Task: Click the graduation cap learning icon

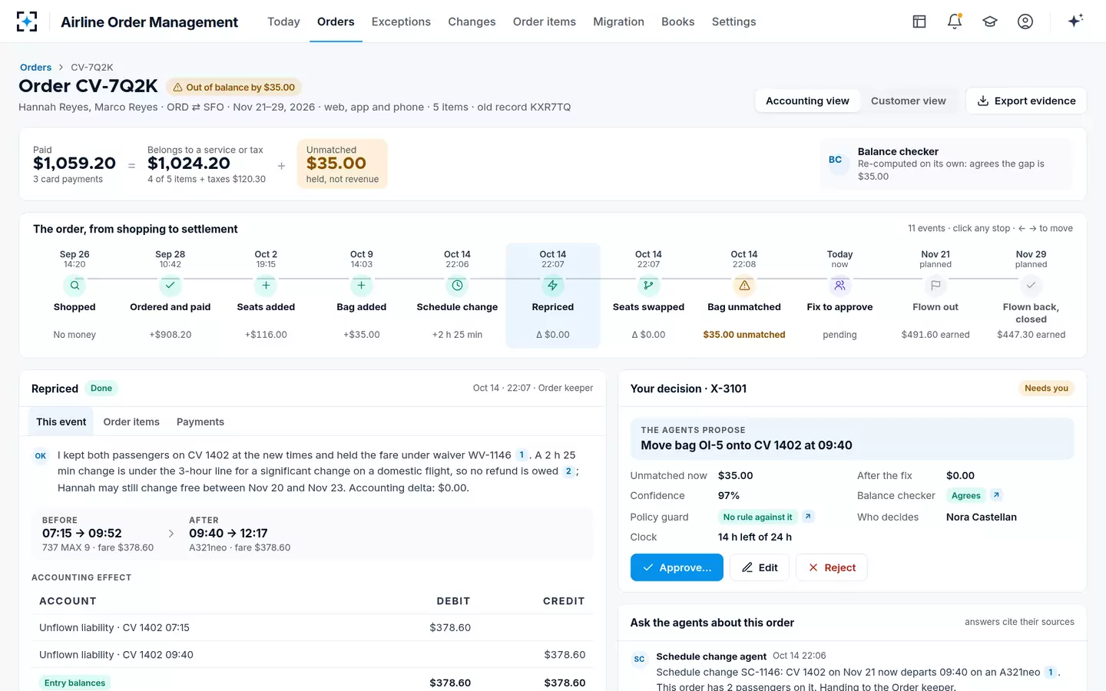Action: click(x=990, y=21)
